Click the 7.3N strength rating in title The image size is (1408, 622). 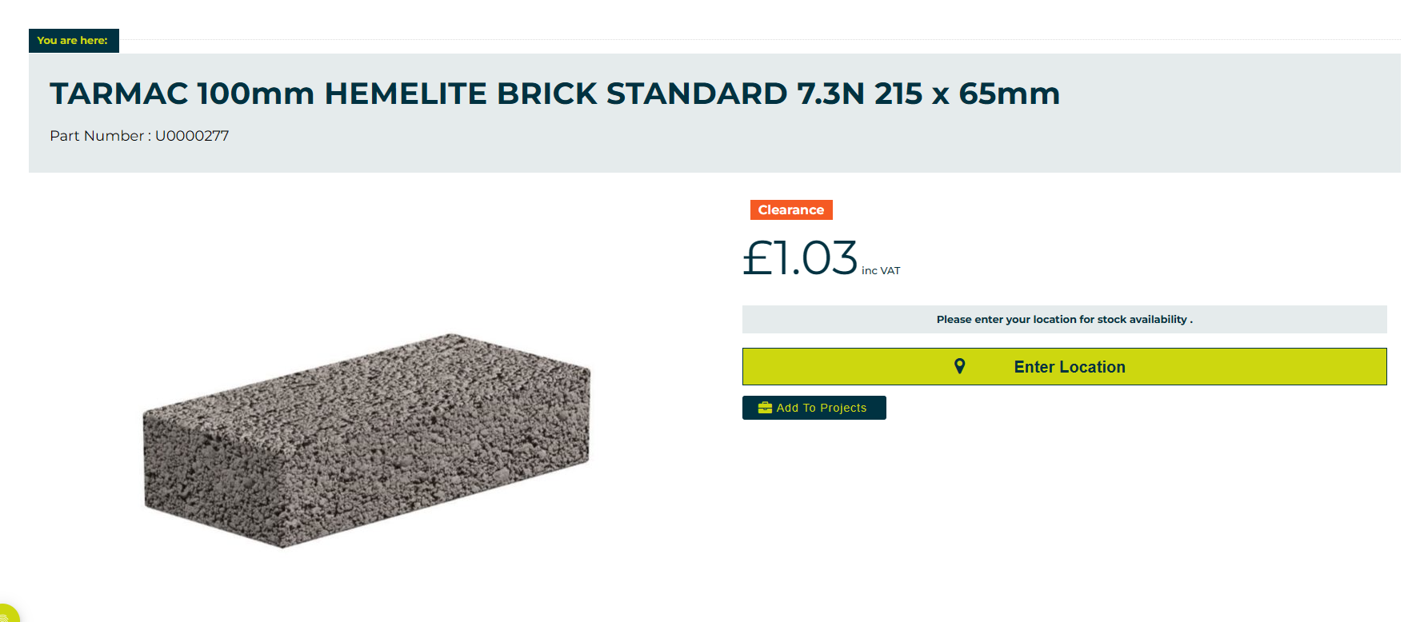point(830,94)
